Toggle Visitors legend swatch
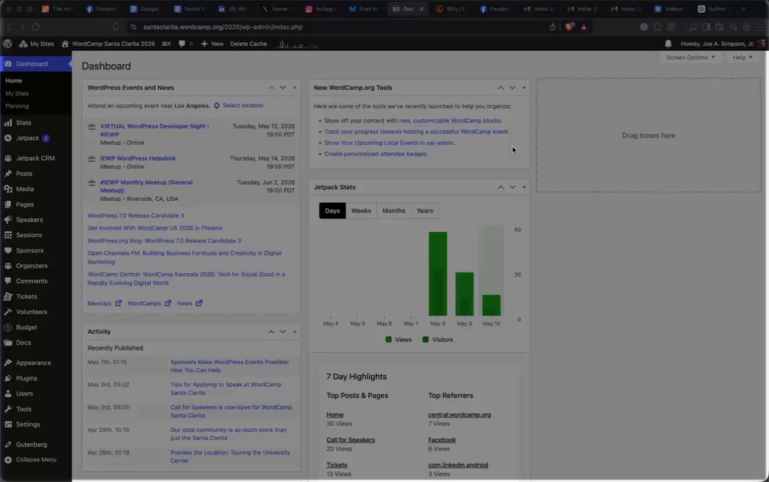This screenshot has height=482, width=769. [x=425, y=339]
